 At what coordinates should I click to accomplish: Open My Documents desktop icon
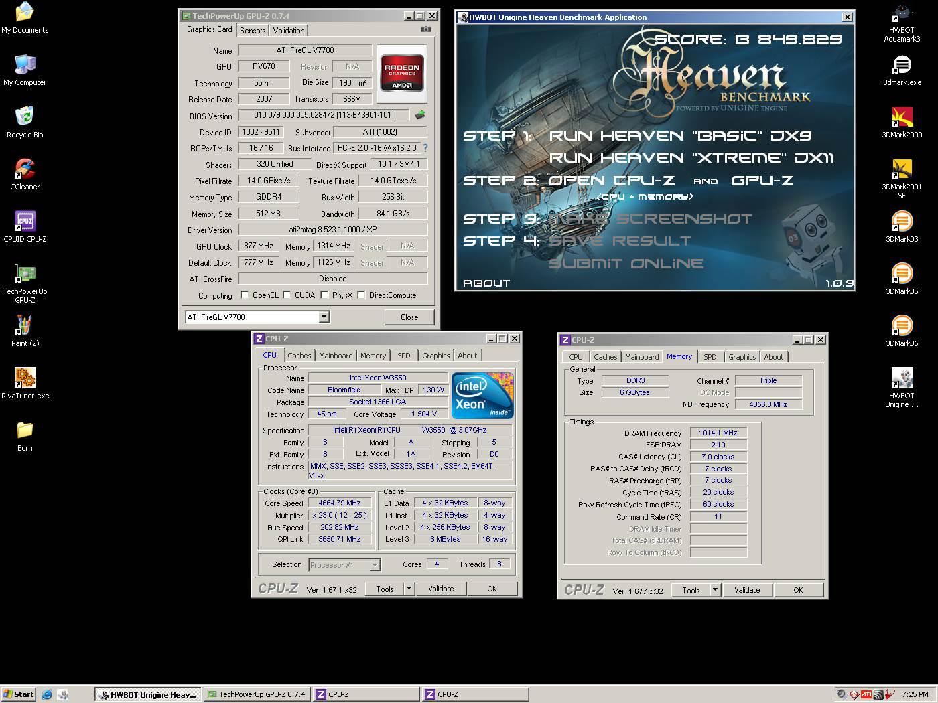pos(25,18)
